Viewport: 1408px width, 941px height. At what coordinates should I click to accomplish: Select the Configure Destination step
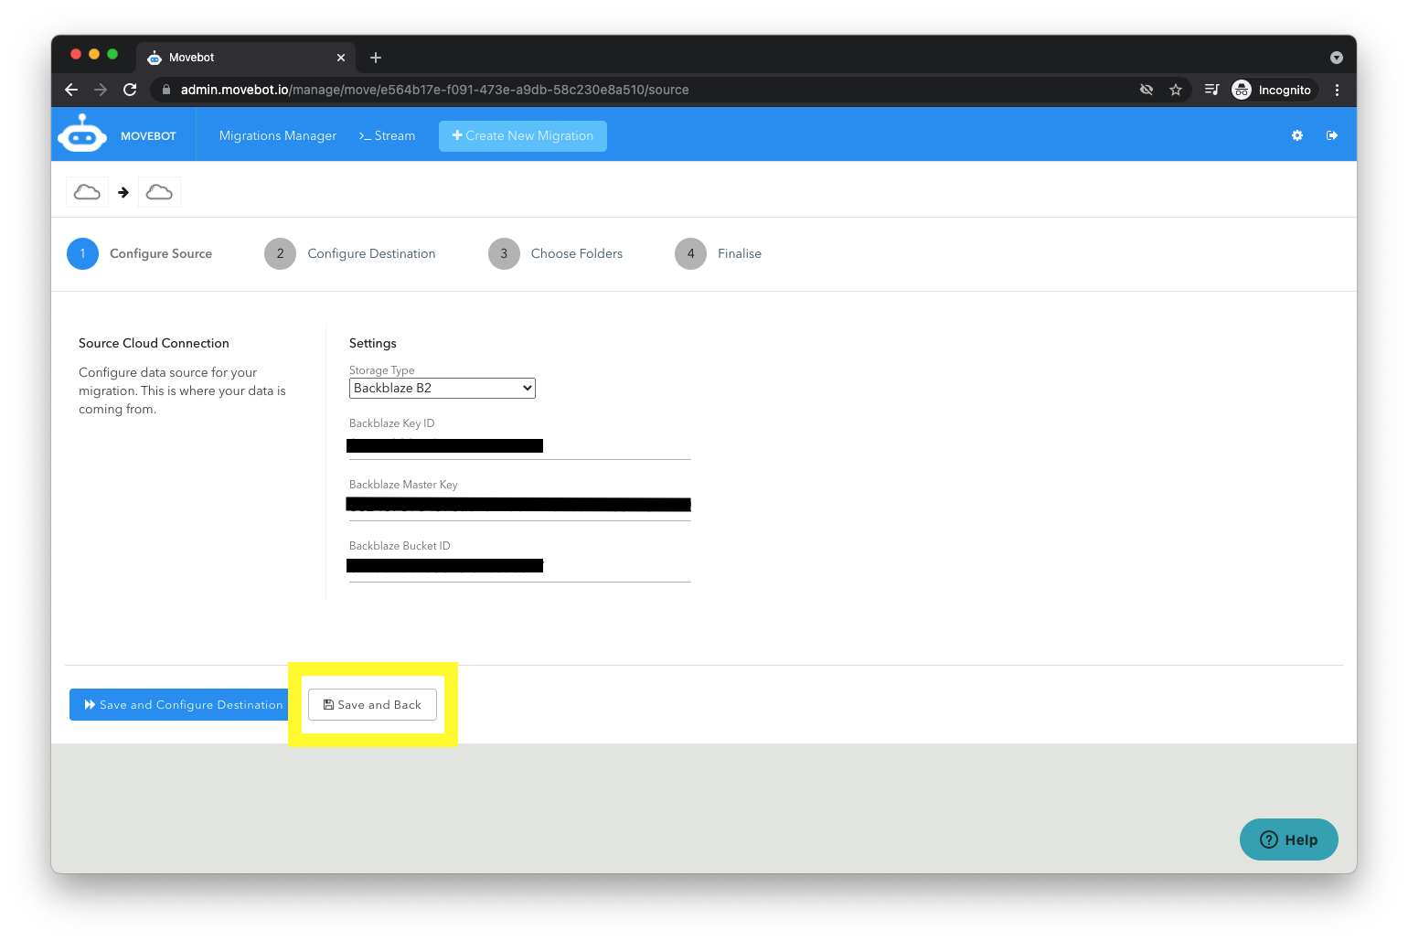point(350,253)
